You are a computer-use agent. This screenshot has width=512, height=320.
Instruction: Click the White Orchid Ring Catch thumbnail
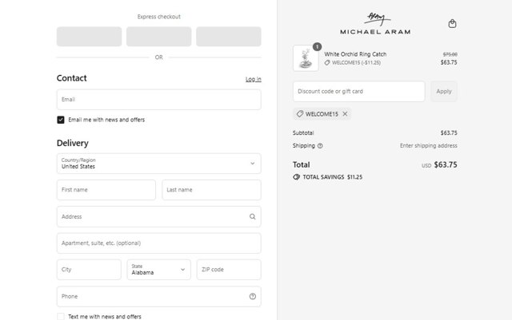[306, 58]
